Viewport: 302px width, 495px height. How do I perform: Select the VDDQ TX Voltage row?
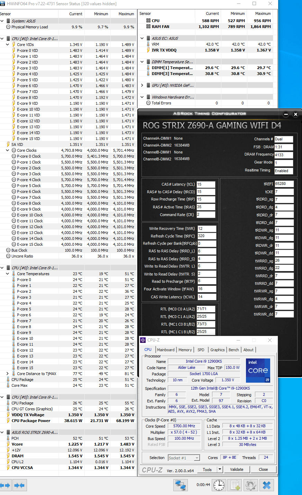point(67,415)
